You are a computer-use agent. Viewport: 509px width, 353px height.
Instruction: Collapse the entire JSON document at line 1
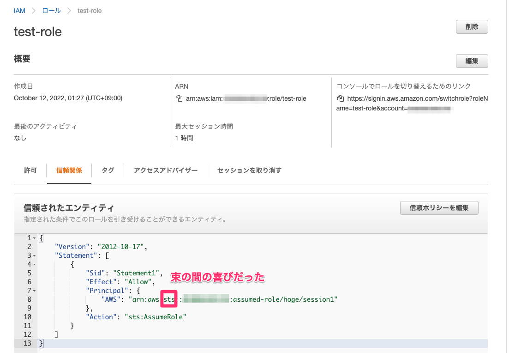click(34, 237)
